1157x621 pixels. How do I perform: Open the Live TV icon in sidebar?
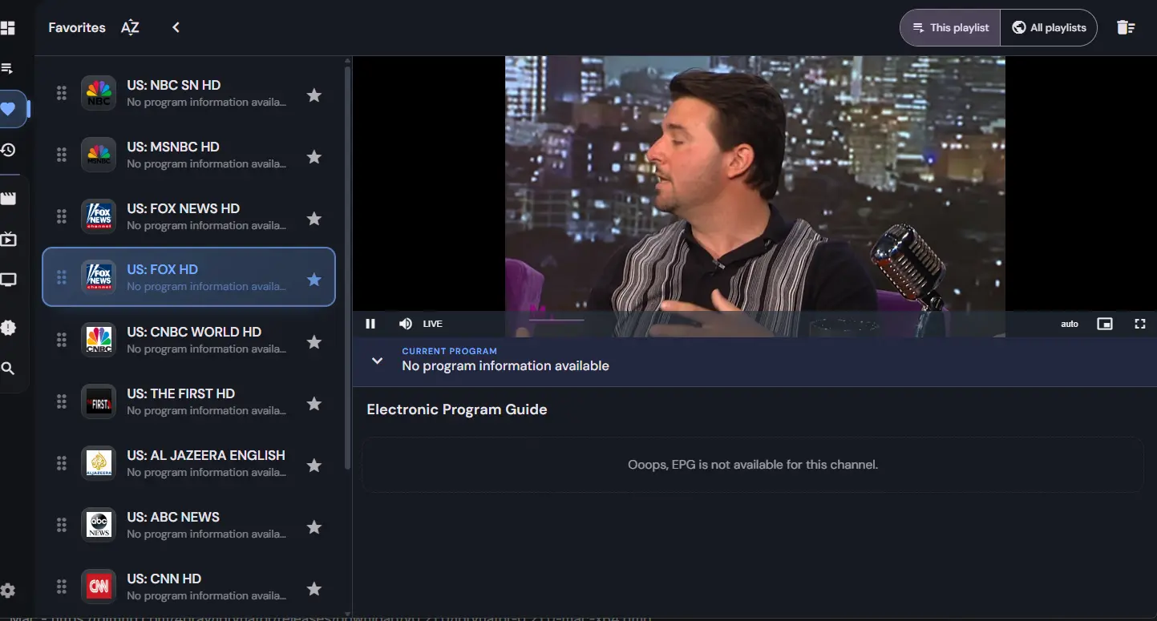(8, 239)
